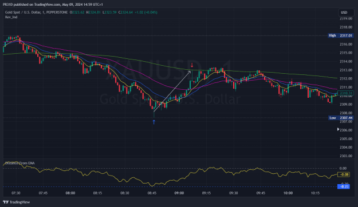This screenshot has width=358, height=207.
Task: Click the "PR31D published on TradingView.com" header text
Action: point(32,5)
